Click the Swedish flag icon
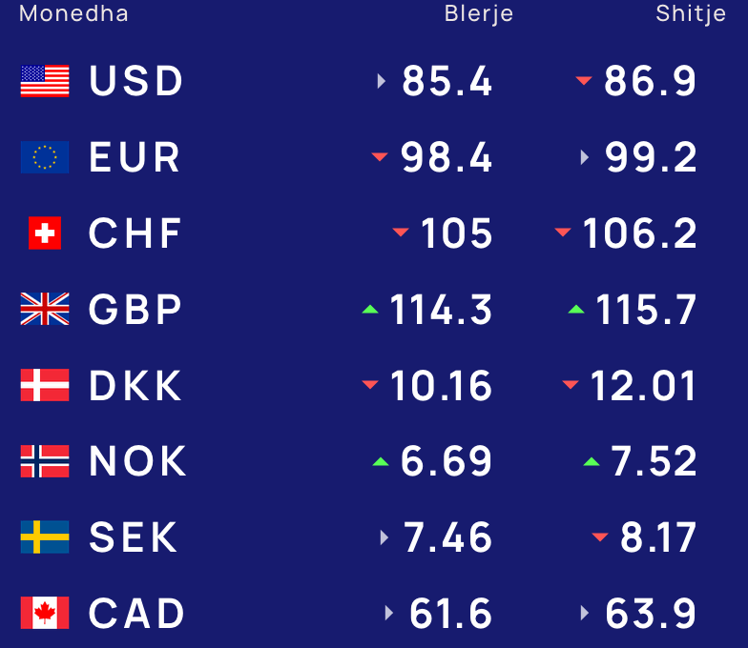 click(x=45, y=537)
